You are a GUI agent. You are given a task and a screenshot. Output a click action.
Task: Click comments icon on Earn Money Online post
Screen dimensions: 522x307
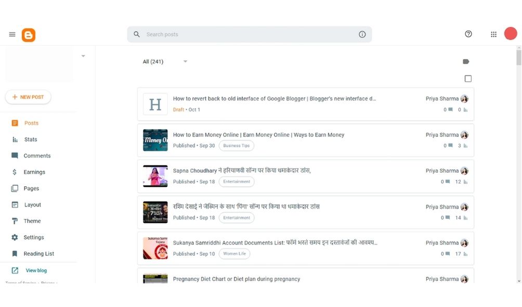coord(450,146)
